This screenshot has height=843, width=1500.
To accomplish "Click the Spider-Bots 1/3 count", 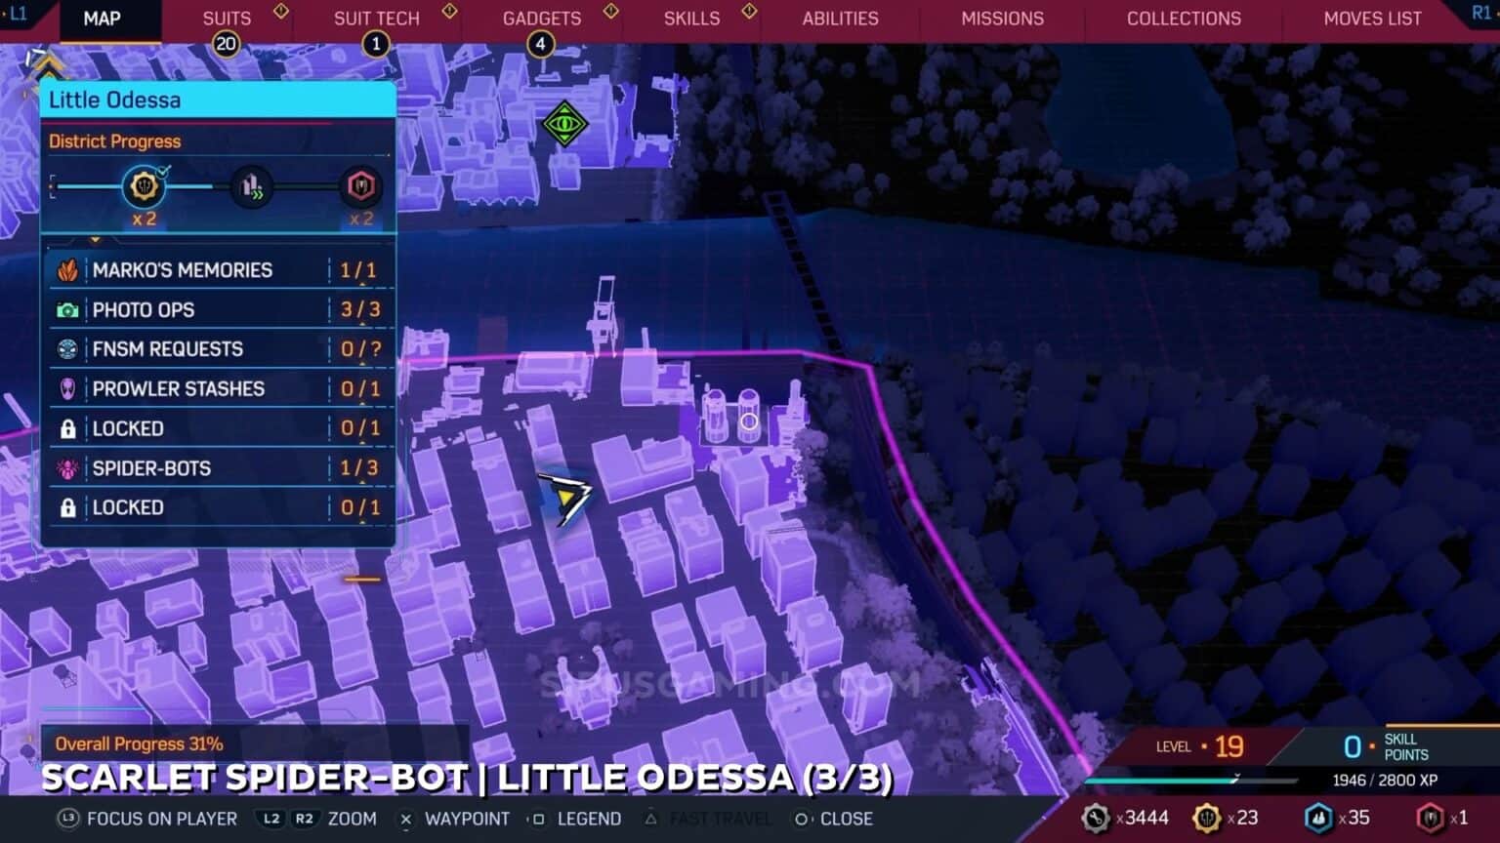I will 358,468.
